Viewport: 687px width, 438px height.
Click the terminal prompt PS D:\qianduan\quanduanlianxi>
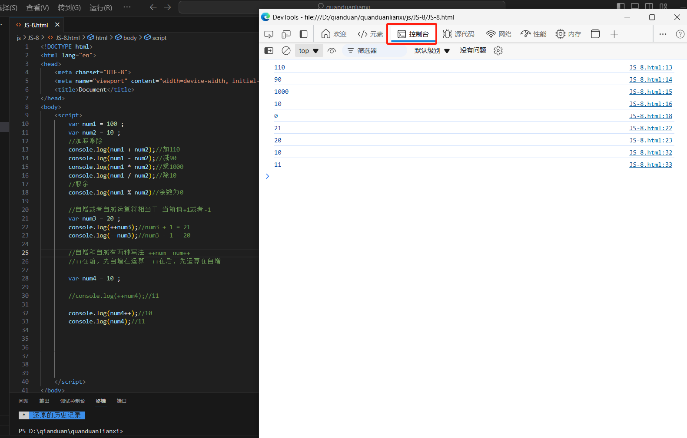71,431
